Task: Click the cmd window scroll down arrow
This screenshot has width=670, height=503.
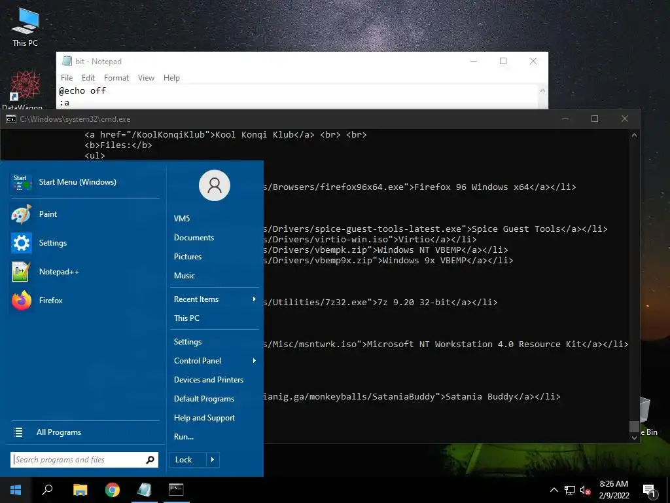Action: (634, 438)
